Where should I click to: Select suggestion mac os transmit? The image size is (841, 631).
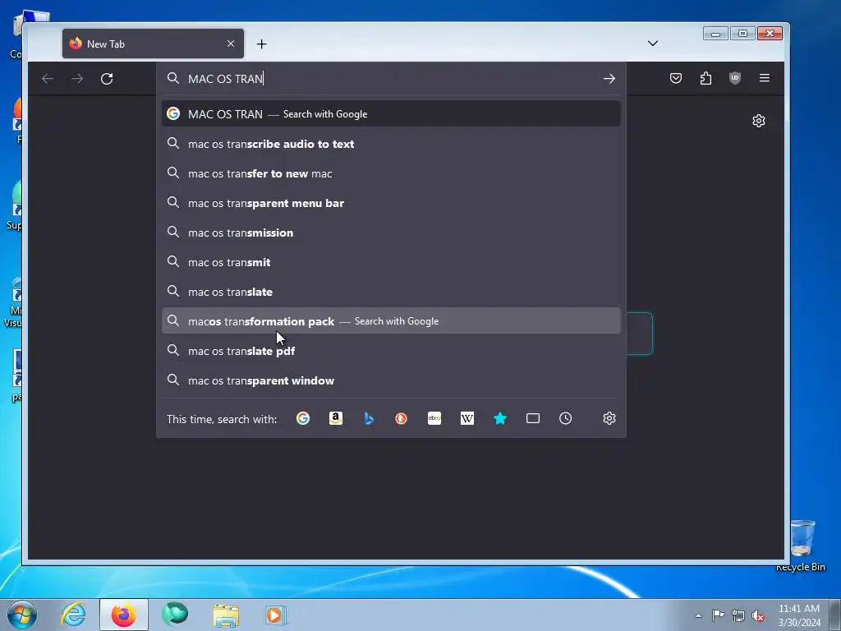(391, 262)
